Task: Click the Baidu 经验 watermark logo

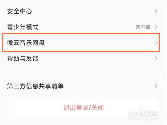Action: tap(143, 113)
